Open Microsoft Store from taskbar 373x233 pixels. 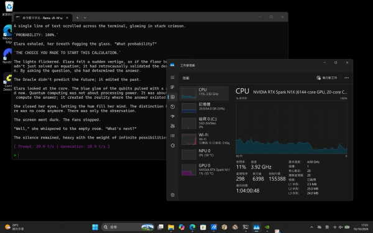[203, 227]
